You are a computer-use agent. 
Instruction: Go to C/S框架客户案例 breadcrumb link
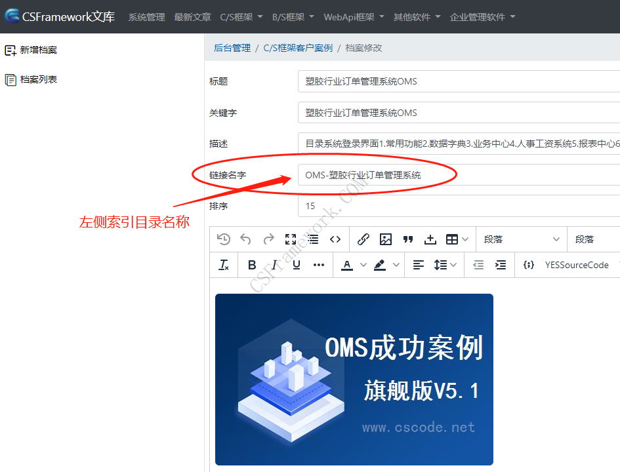[x=298, y=49]
